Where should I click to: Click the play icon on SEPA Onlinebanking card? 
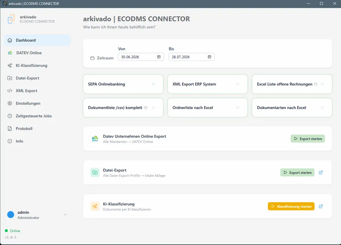pyautogui.click(x=153, y=84)
